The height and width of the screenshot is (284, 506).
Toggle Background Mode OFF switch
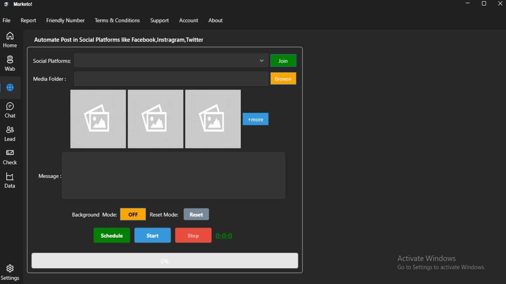click(133, 214)
